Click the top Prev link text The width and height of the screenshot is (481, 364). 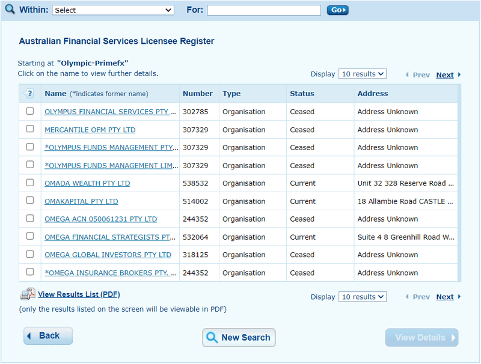coord(421,75)
